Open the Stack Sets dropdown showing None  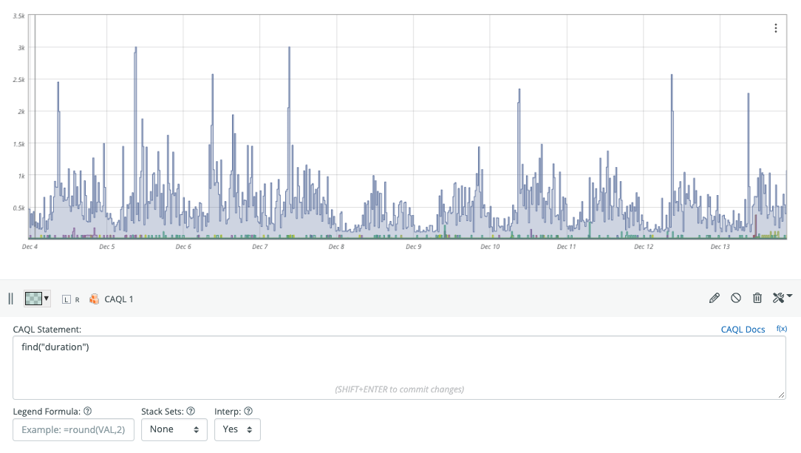point(174,429)
